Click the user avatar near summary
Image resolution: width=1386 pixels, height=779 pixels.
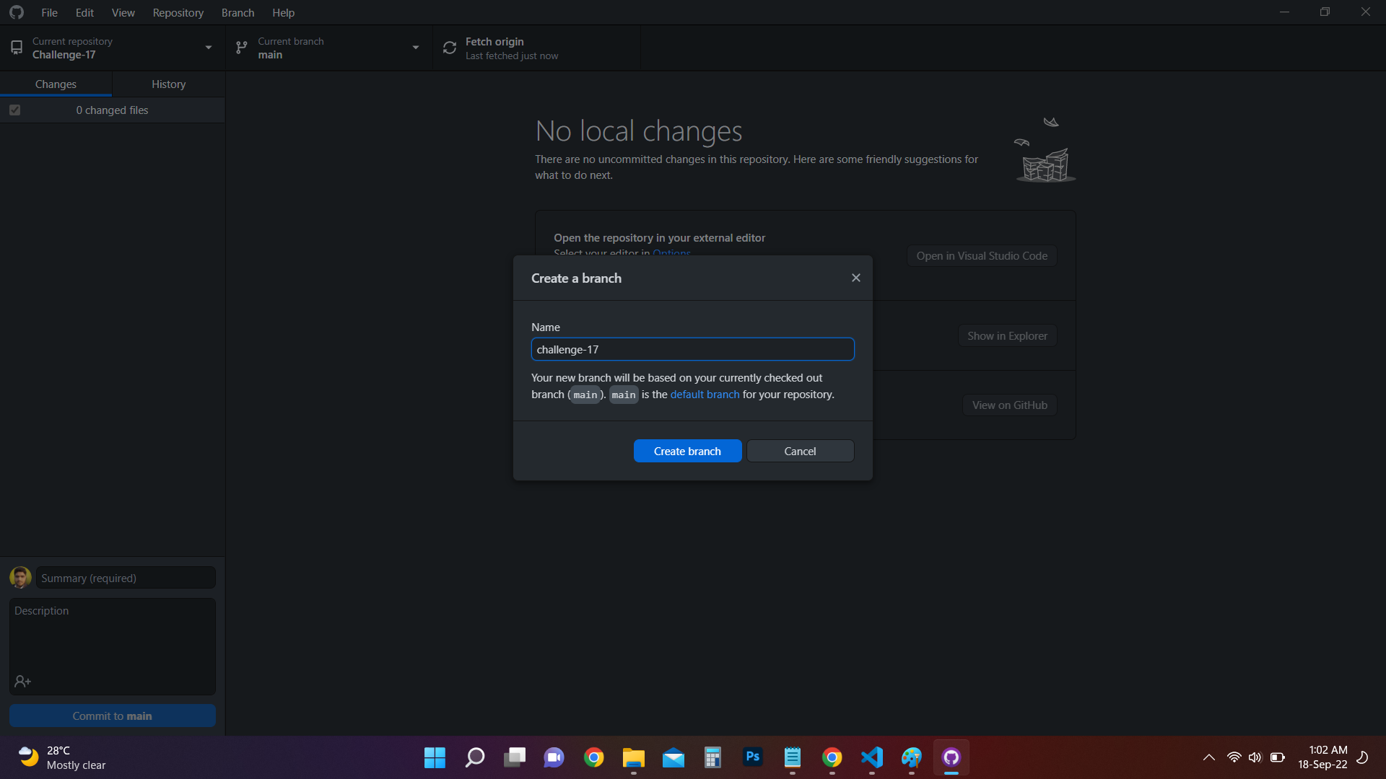pos(20,578)
